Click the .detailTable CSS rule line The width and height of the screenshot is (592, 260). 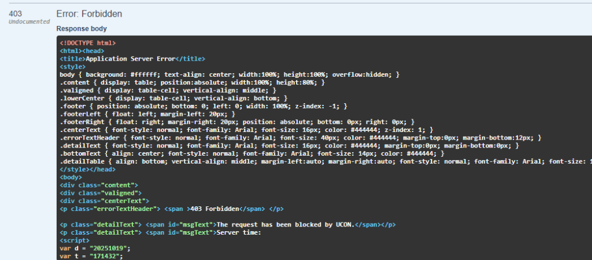click(324, 161)
